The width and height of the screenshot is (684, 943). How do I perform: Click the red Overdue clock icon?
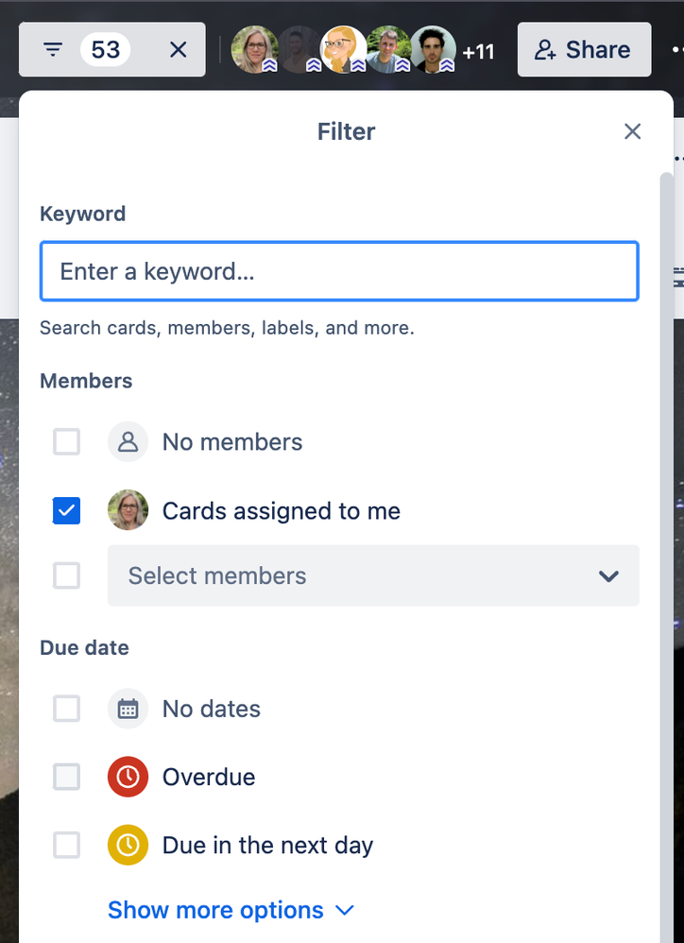(128, 777)
